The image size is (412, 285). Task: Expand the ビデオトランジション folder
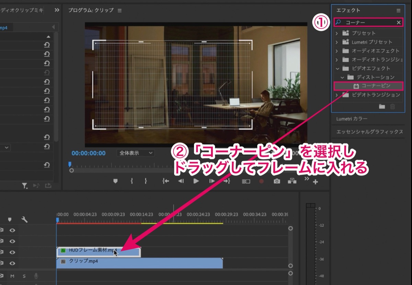(337, 95)
